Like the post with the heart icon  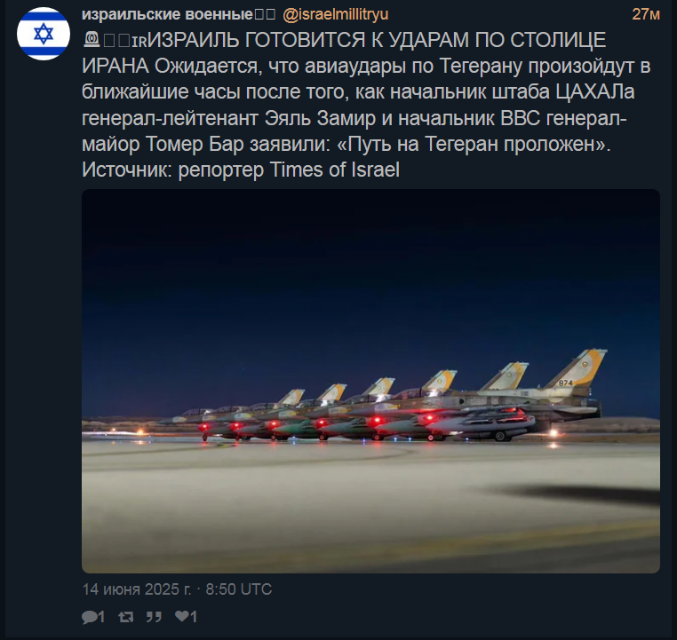182,616
